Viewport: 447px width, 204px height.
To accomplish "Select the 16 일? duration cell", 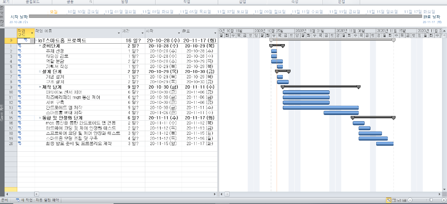I will [133, 40].
